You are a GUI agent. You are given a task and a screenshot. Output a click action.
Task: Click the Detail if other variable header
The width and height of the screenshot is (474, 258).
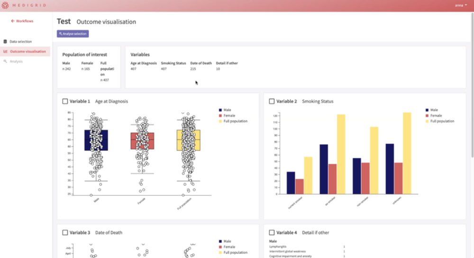[x=227, y=63]
